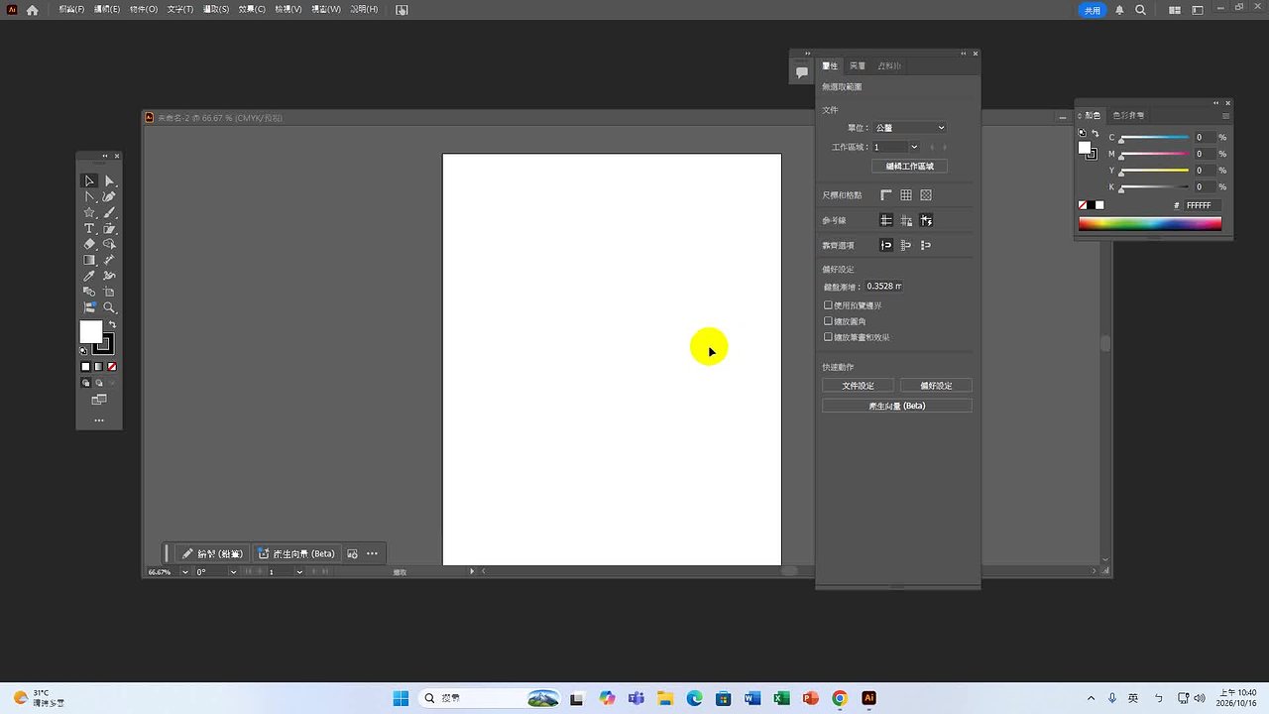Click the 文件設定 button

click(858, 386)
